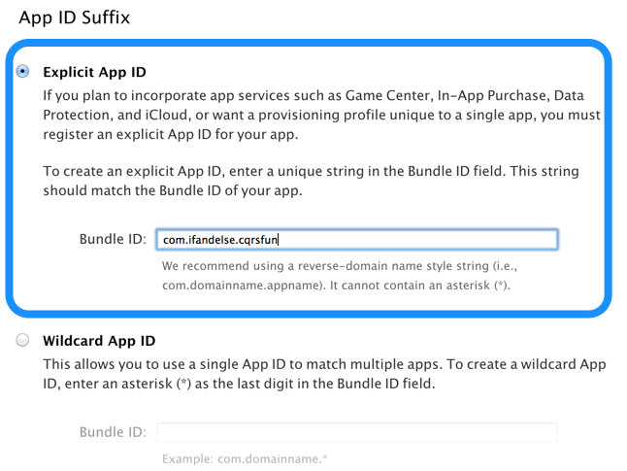The height and width of the screenshot is (471, 627).
Task: Click the greyed-out "Bundle ID:" label under Wildcard
Action: (x=112, y=432)
